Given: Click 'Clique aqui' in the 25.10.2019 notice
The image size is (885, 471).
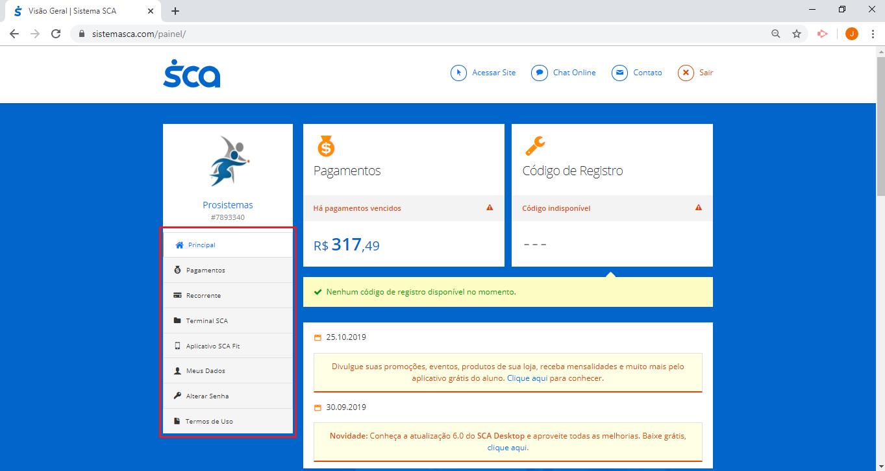Looking at the screenshot, I should (527, 378).
